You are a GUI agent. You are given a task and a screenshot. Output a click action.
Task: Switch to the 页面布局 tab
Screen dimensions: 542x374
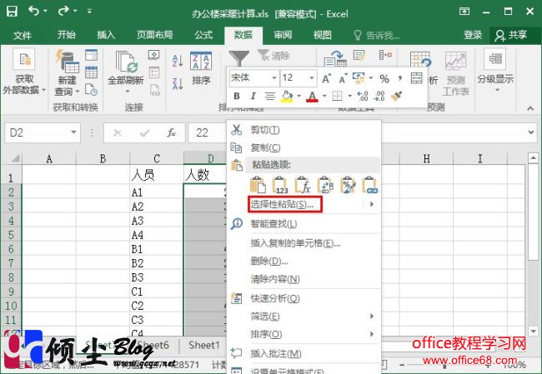pos(154,34)
